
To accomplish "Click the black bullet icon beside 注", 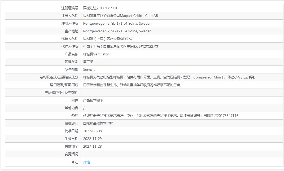I will coord(73,162).
